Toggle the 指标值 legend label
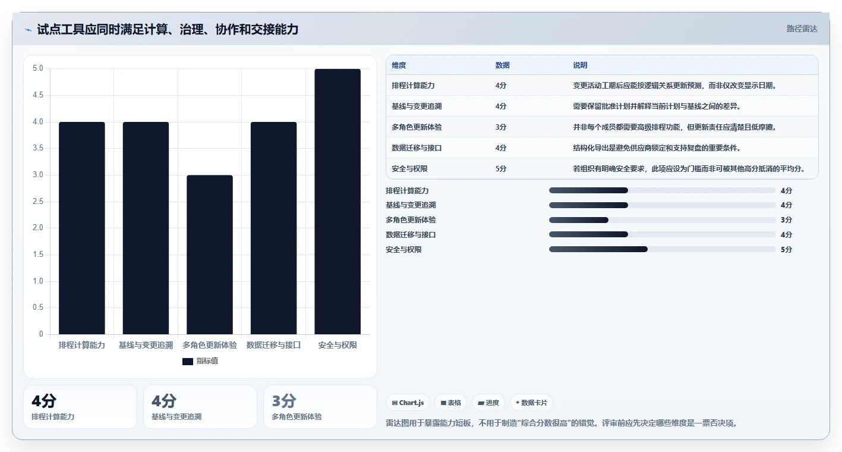 coord(207,361)
